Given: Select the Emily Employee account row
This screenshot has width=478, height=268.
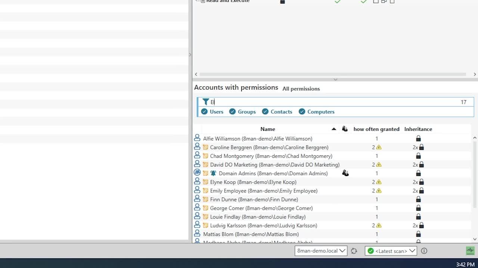Looking at the screenshot, I should pyautogui.click(x=263, y=191).
